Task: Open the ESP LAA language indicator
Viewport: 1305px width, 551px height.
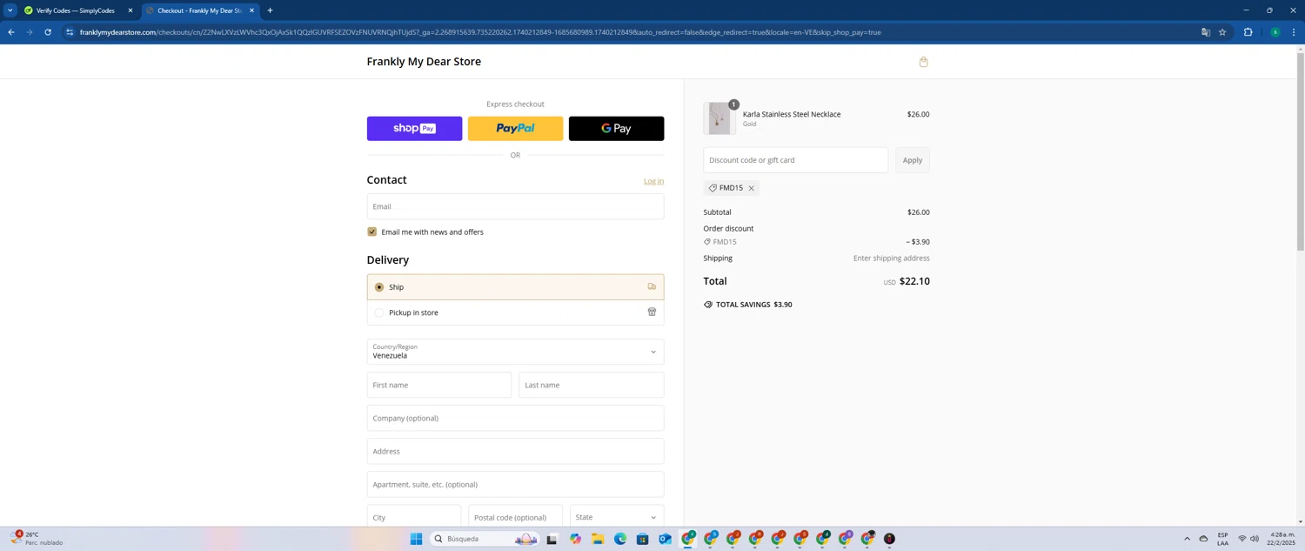Action: pyautogui.click(x=1222, y=539)
